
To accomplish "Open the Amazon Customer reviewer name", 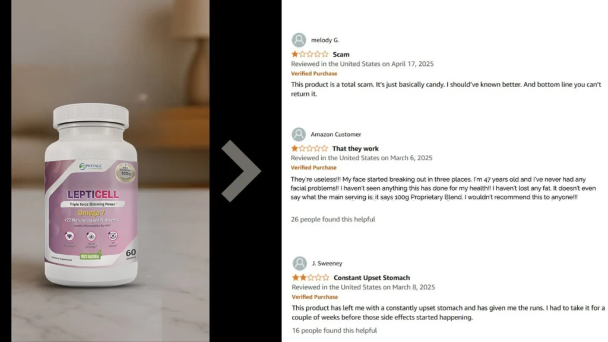I will 336,134.
